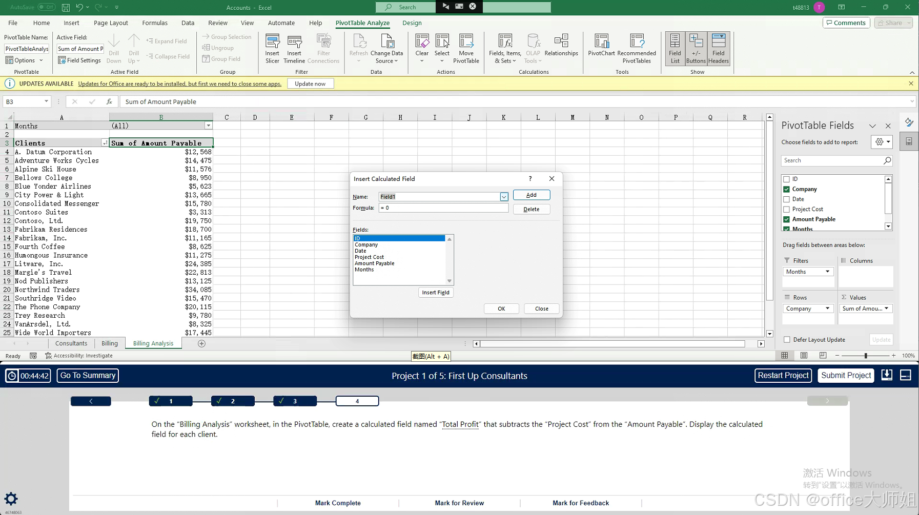Viewport: 919px width, 515px height.
Task: Open Sum of Amount dropdown in Values
Action: [886, 308]
